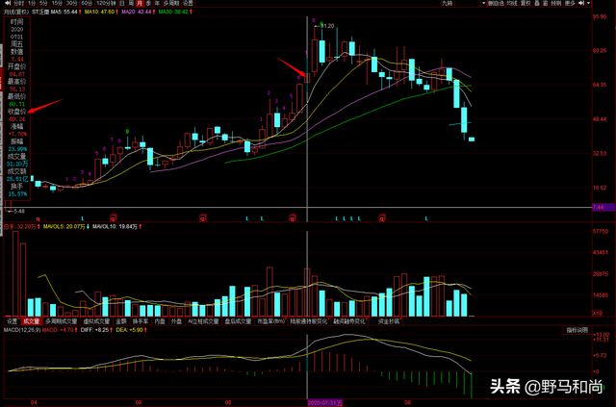Select the 内盘 tab
The image size is (616, 407).
click(x=160, y=321)
